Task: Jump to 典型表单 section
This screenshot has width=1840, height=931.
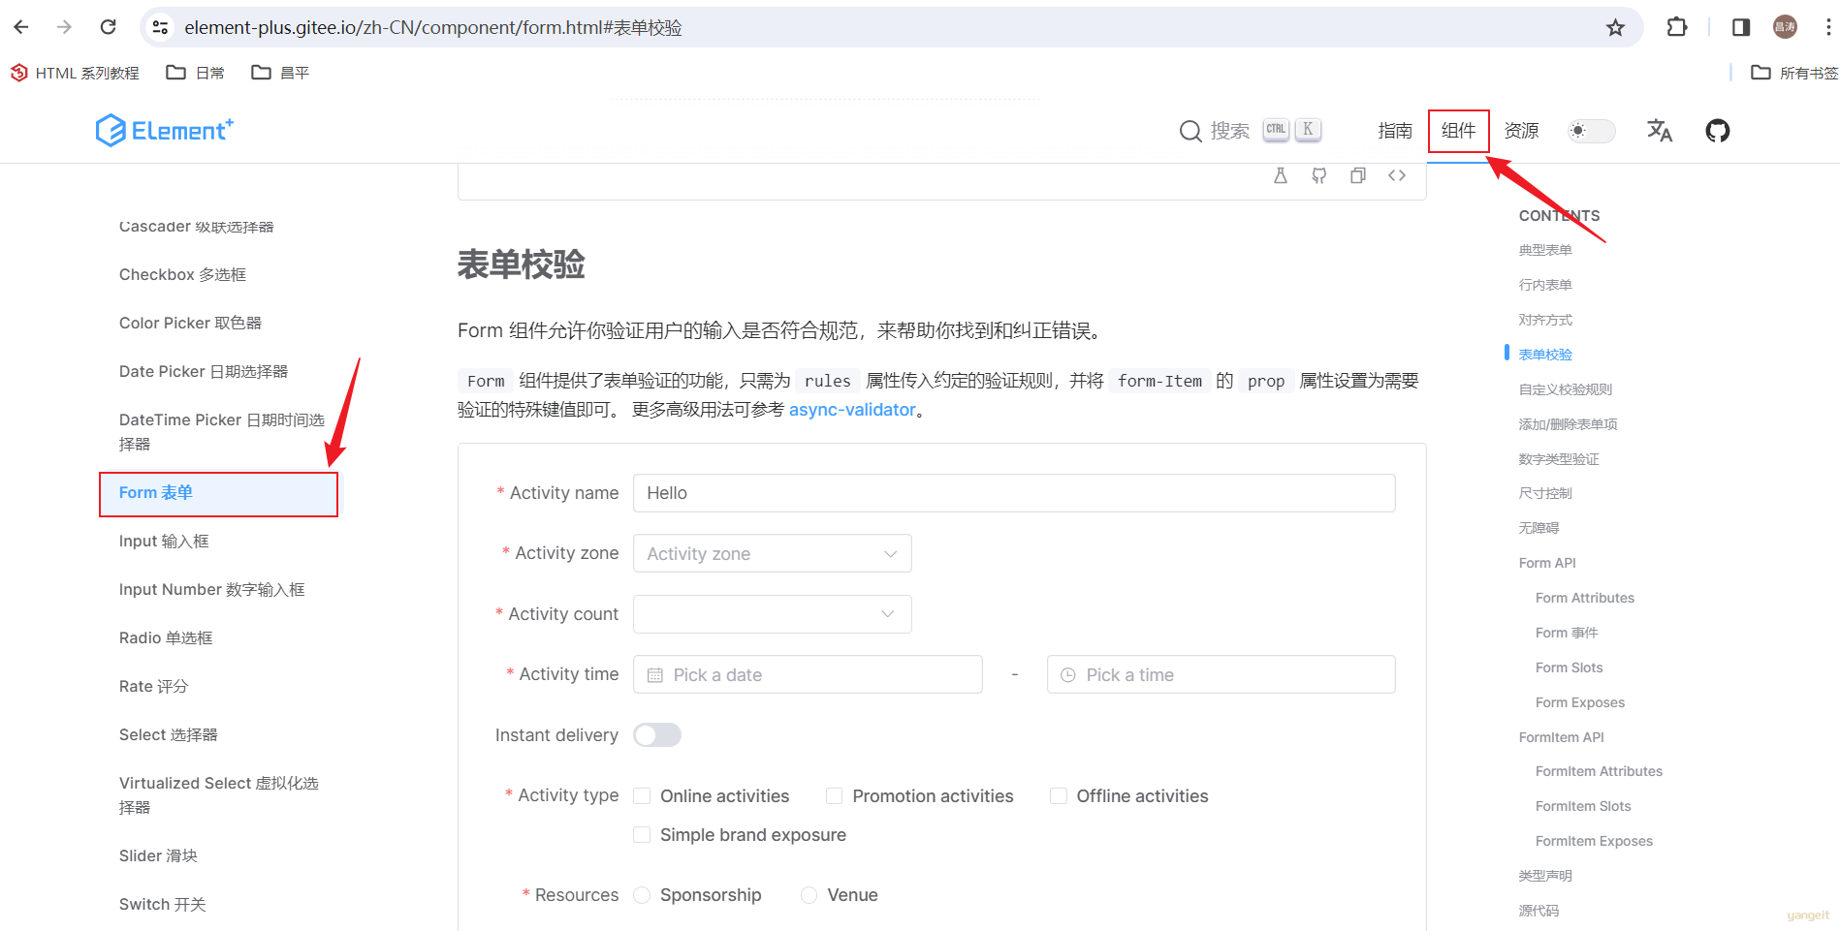Action: click(x=1545, y=250)
